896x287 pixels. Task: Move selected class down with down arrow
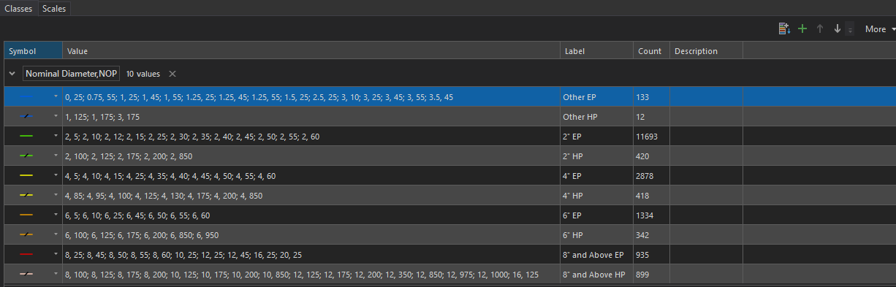point(838,29)
